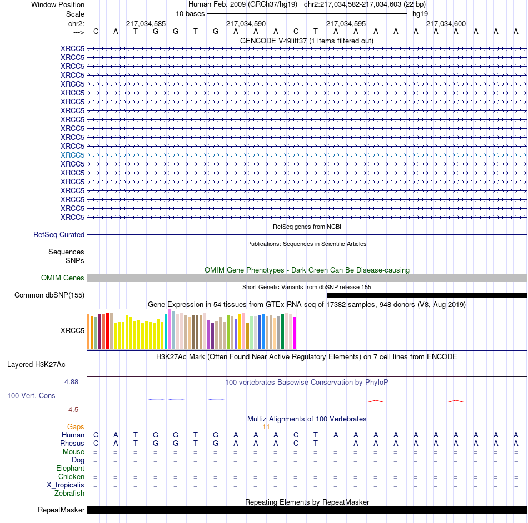This screenshot has width=528, height=523.
Task: Click the Human alignment row label
Action: (x=73, y=435)
